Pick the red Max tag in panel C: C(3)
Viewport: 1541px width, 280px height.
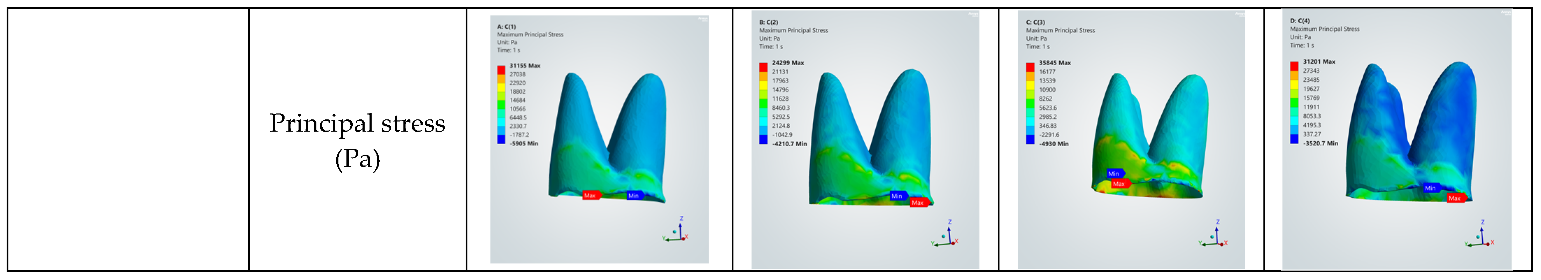point(1119,184)
